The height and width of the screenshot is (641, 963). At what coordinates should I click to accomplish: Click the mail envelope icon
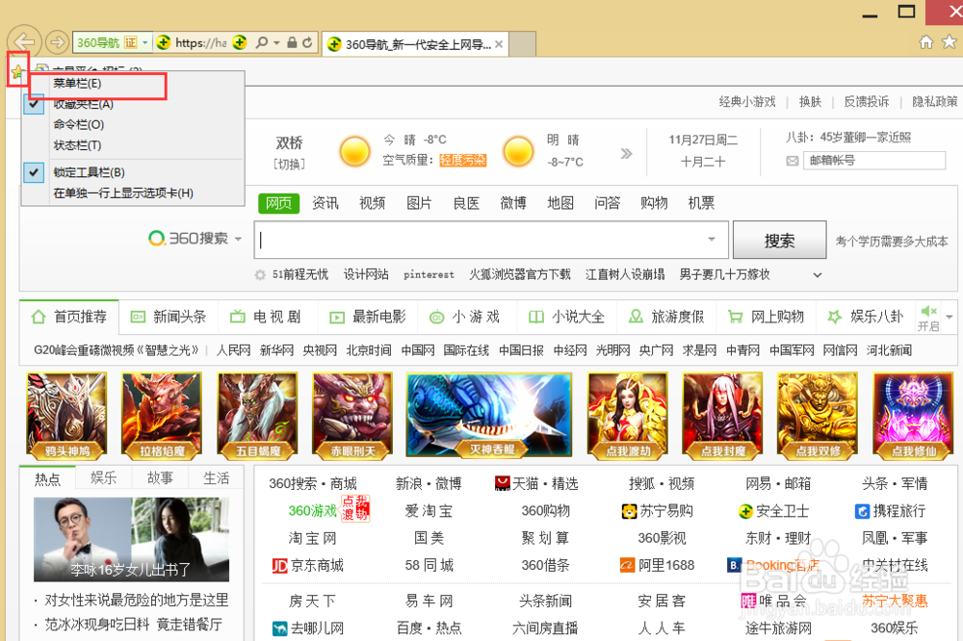[793, 161]
